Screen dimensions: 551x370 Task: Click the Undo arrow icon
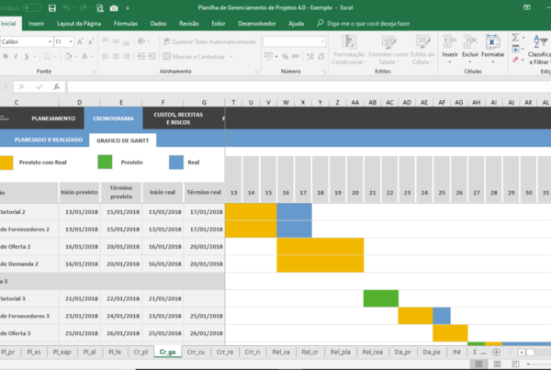[66, 7]
